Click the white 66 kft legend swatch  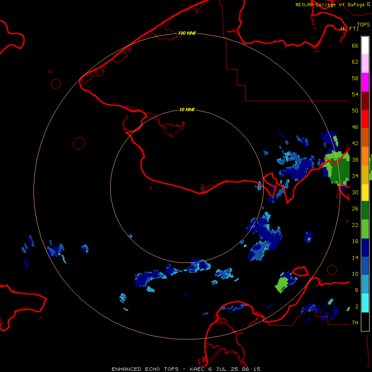[x=365, y=45]
